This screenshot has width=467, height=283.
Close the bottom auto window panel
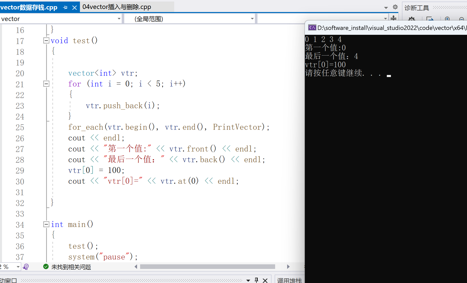coord(265,280)
